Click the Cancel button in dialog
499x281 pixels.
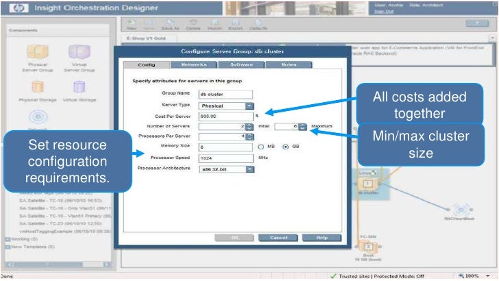point(278,238)
